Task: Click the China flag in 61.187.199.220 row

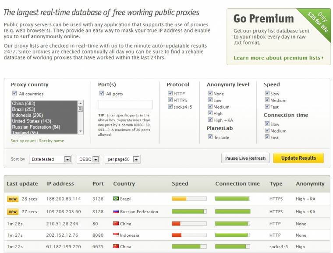Action: (x=116, y=246)
